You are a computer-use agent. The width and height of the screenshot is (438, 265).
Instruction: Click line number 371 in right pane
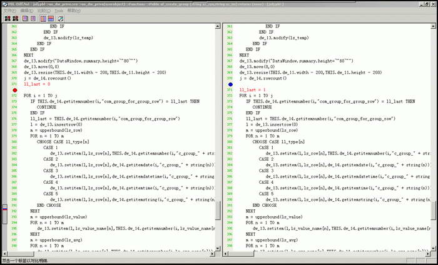click(230, 90)
